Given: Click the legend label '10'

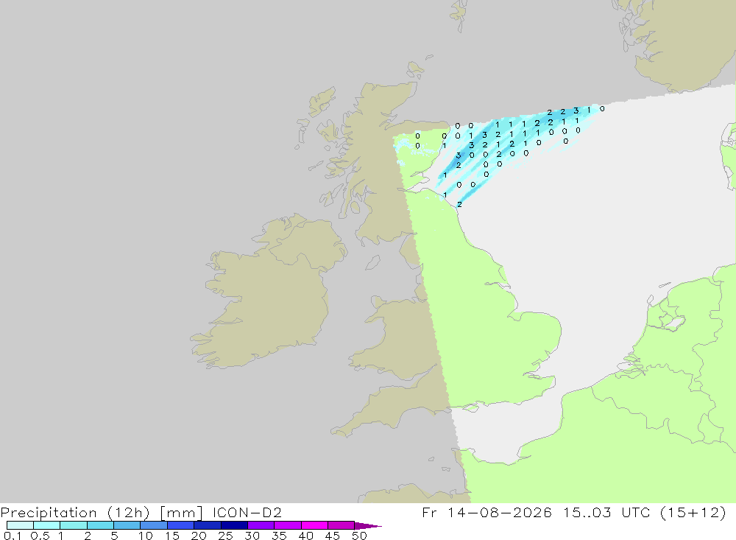Looking at the screenshot, I should pyautogui.click(x=146, y=536).
